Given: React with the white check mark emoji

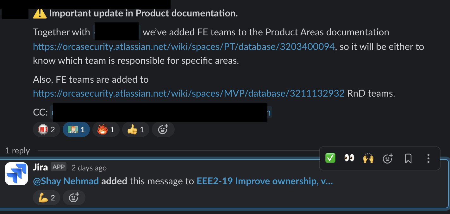Looking at the screenshot, I should click(330, 158).
